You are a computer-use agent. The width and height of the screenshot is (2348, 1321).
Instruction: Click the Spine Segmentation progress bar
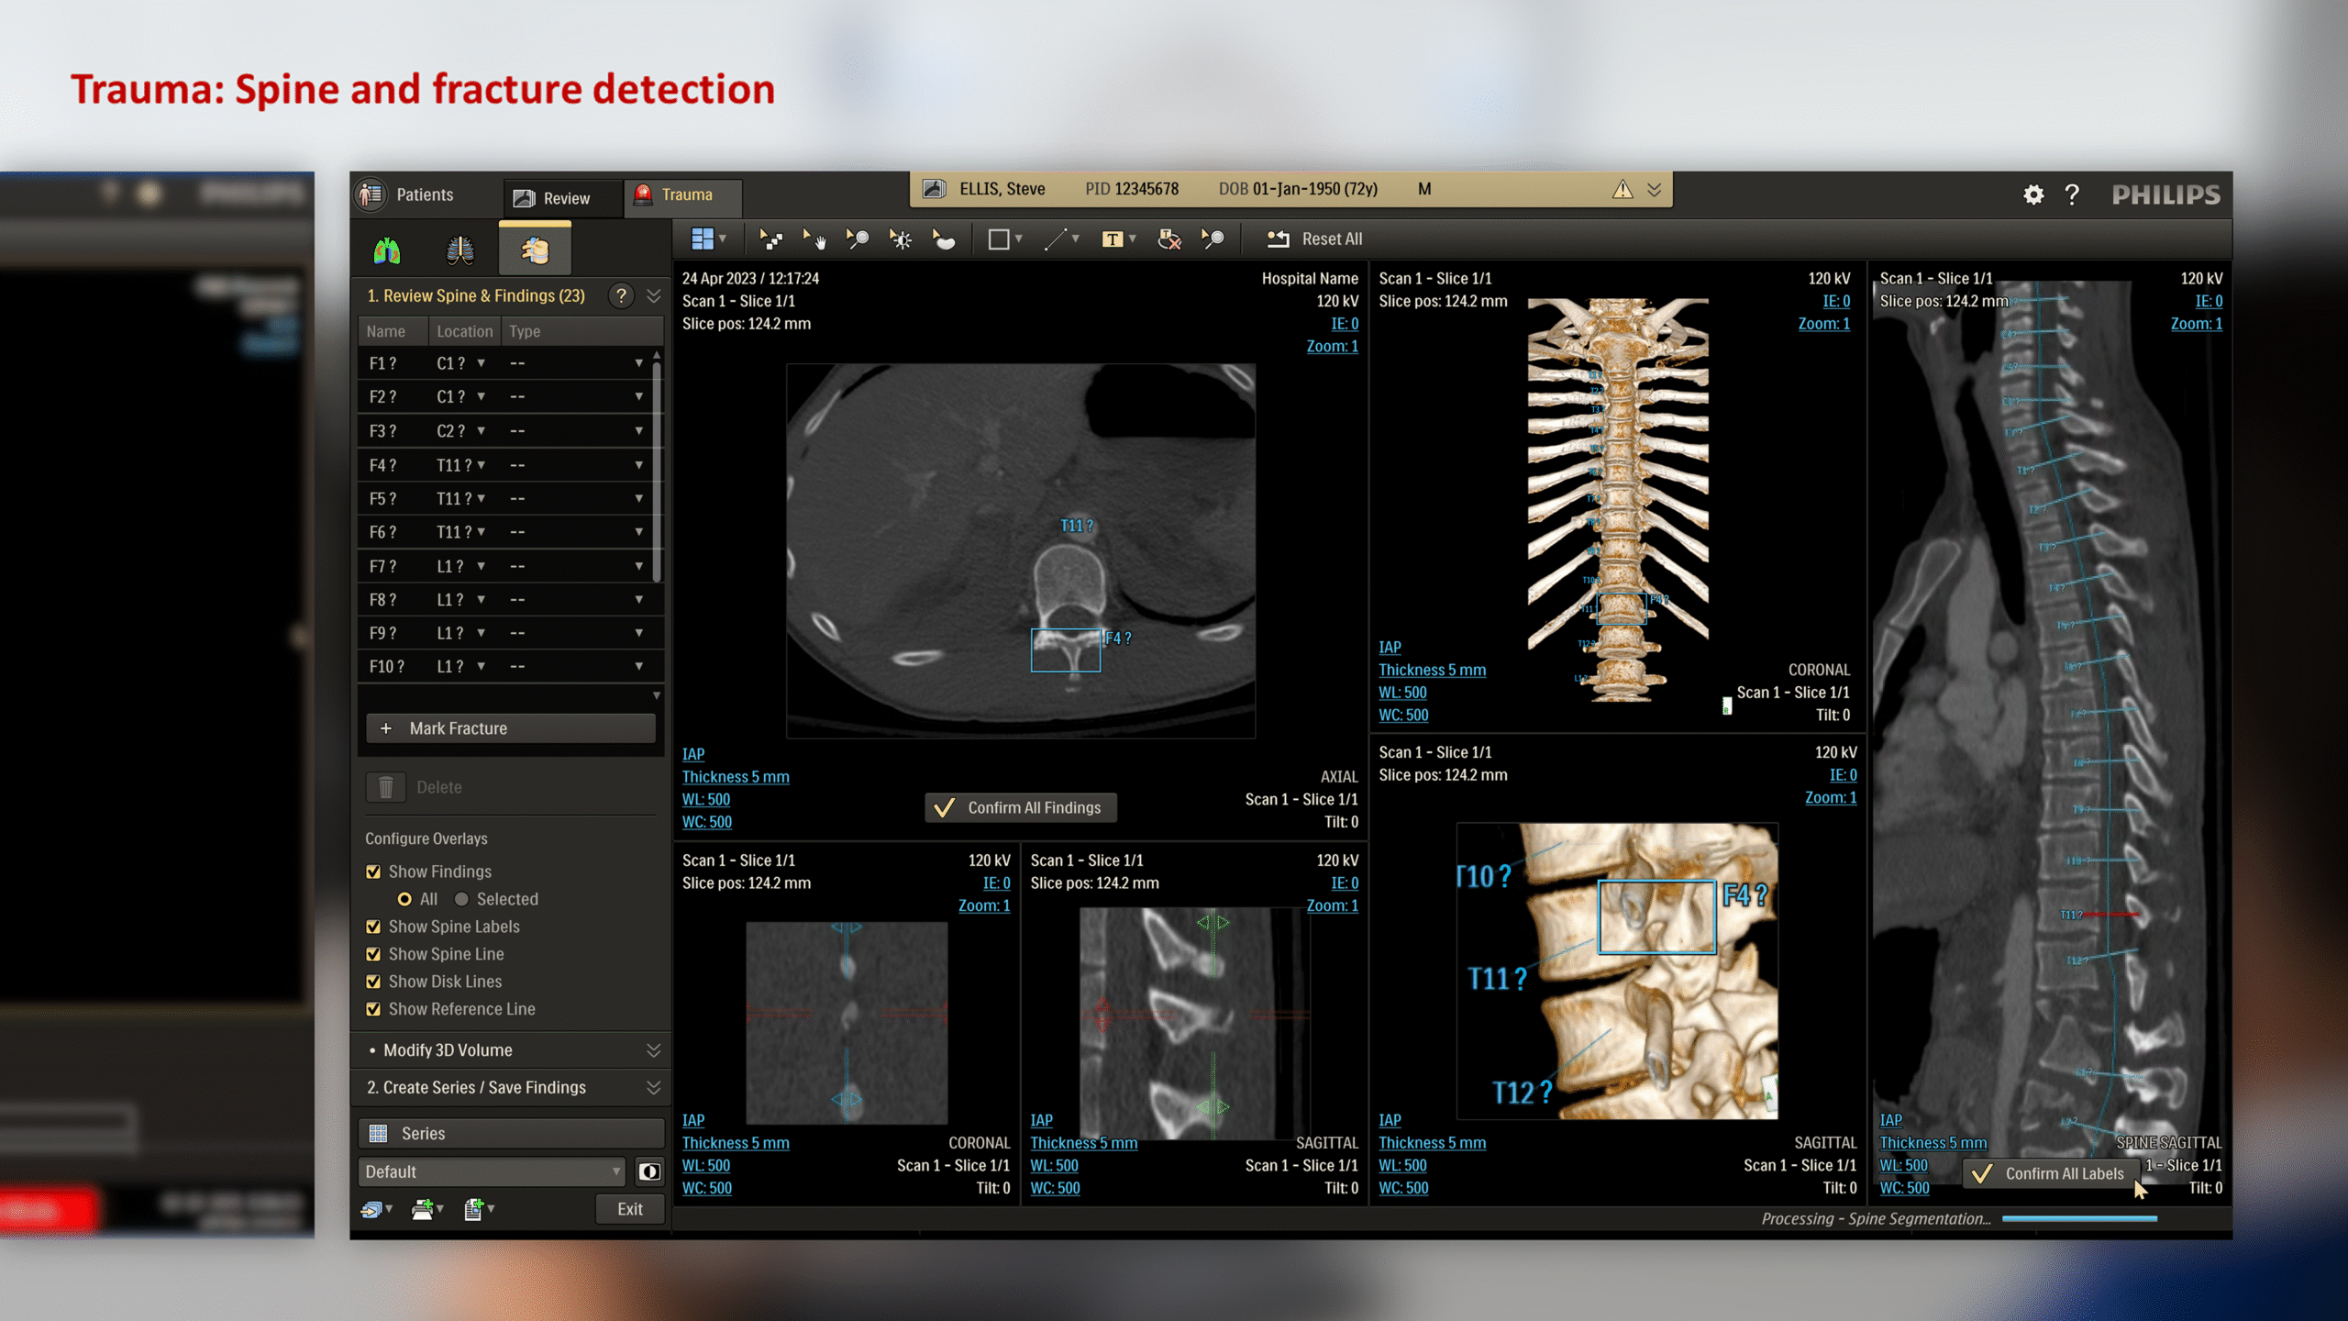[x=2078, y=1219]
